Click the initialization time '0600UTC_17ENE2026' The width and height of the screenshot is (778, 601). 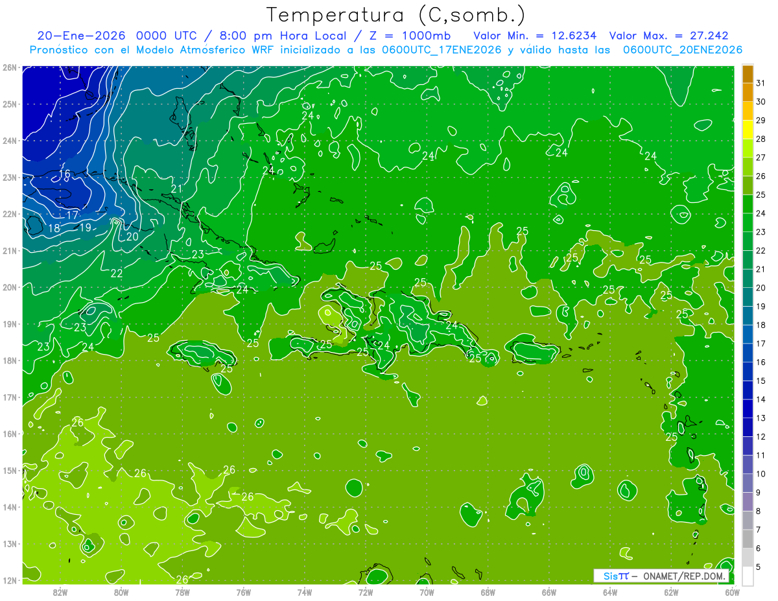[x=442, y=50]
